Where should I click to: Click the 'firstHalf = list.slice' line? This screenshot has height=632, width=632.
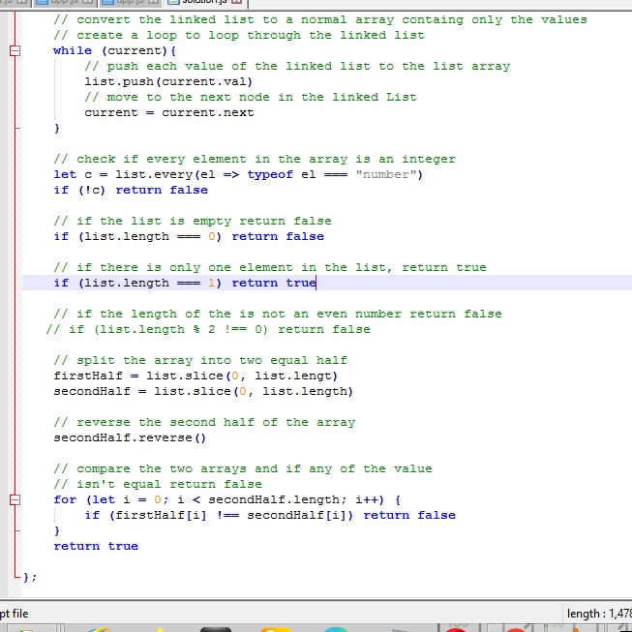(x=196, y=376)
